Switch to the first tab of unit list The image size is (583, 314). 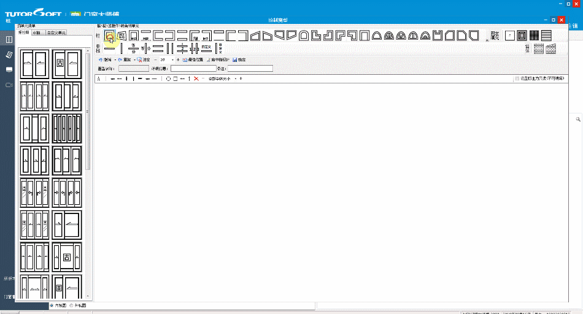tap(24, 33)
